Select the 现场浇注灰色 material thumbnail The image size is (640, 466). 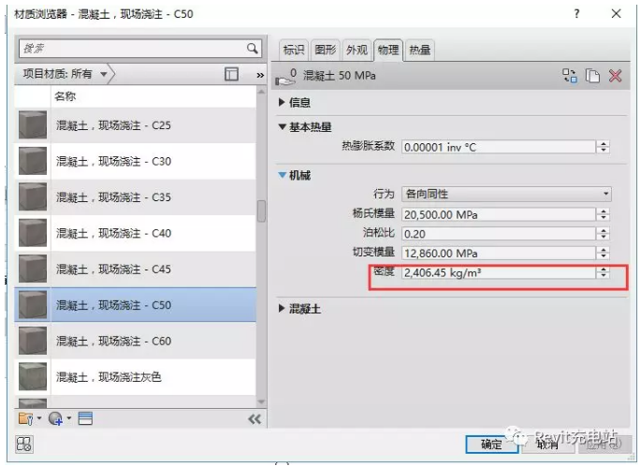(x=33, y=376)
